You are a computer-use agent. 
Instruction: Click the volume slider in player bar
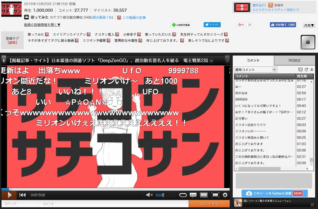tap(166, 195)
